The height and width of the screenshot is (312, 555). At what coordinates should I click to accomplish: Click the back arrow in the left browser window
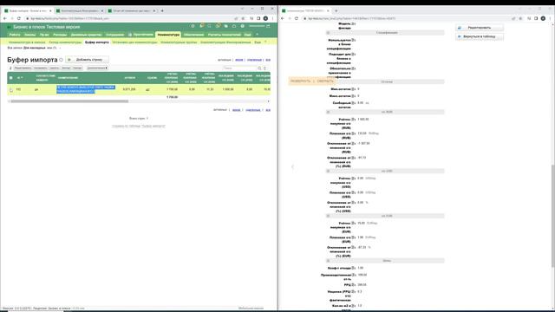[5, 18]
